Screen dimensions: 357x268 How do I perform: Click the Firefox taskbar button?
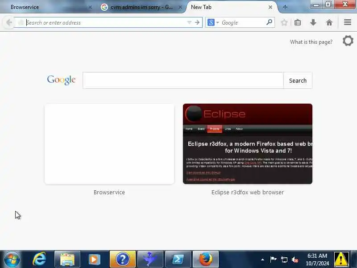pyautogui.click(x=206, y=259)
